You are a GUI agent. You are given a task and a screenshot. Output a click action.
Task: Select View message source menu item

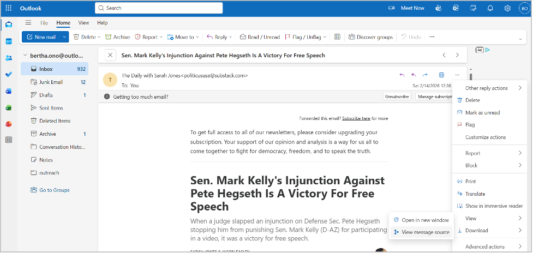point(425,232)
